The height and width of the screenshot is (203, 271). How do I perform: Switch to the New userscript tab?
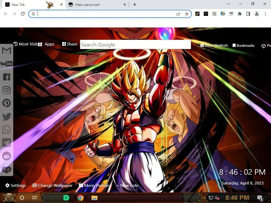97,5
